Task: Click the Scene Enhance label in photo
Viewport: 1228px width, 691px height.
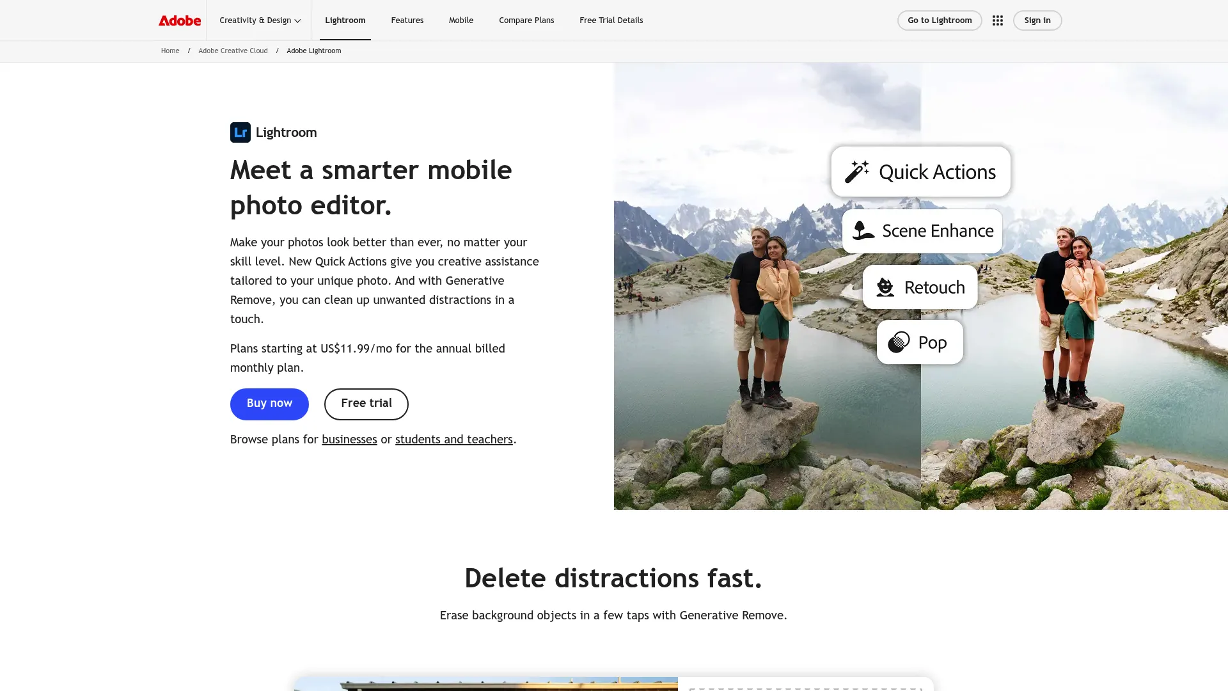Action: click(938, 231)
